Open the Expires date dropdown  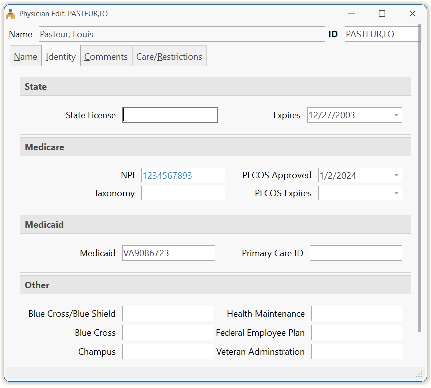point(396,115)
